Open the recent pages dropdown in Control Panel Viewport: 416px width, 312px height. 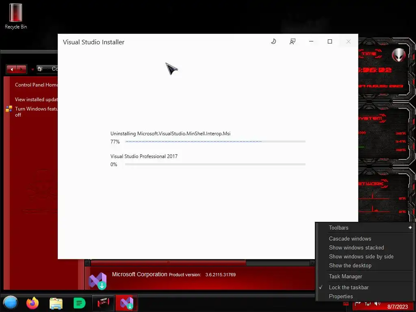[32, 69]
